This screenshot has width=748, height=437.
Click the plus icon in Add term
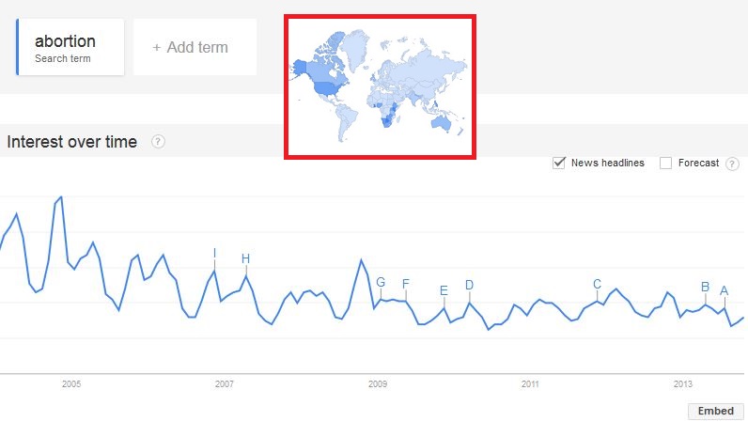tap(157, 48)
